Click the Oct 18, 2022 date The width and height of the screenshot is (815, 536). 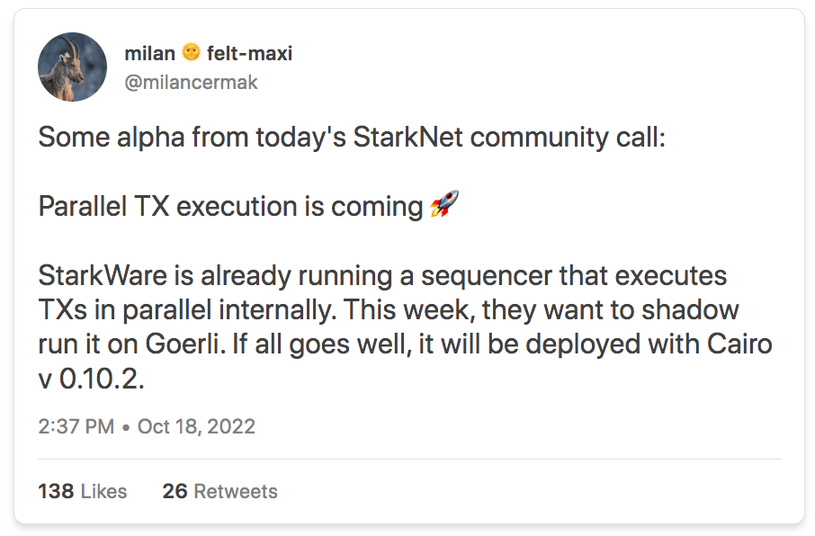pyautogui.click(x=196, y=426)
